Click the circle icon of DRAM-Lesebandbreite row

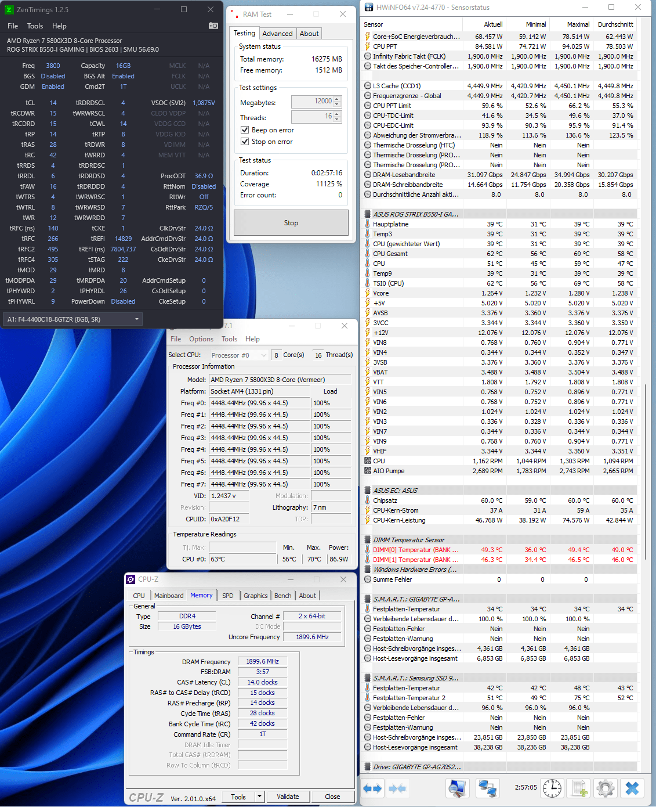pos(368,175)
